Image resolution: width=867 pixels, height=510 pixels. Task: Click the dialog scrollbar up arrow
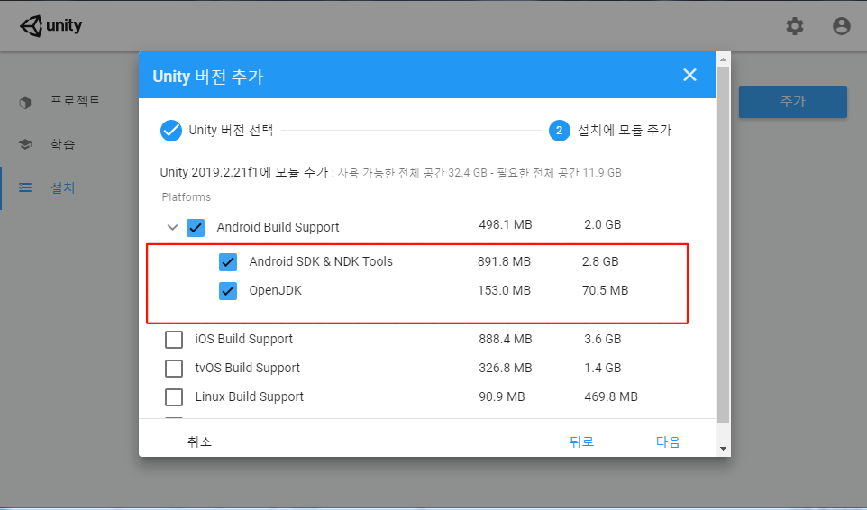pyautogui.click(x=723, y=59)
